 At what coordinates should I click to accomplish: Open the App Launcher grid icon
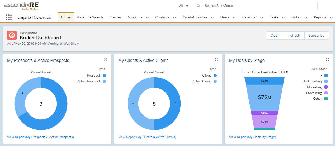[9, 17]
